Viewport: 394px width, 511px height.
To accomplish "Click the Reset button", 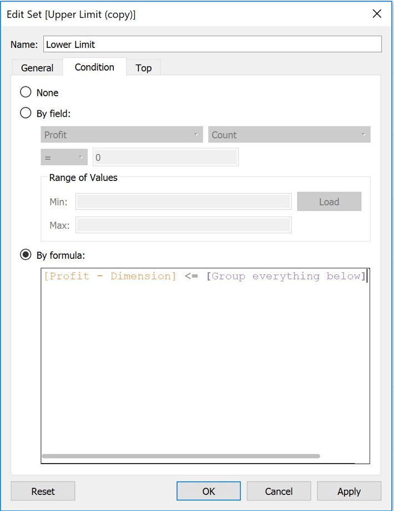I will pyautogui.click(x=43, y=491).
